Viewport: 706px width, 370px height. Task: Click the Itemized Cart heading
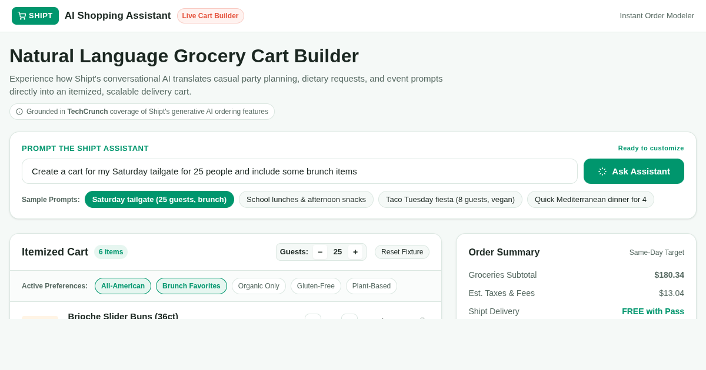pos(55,252)
